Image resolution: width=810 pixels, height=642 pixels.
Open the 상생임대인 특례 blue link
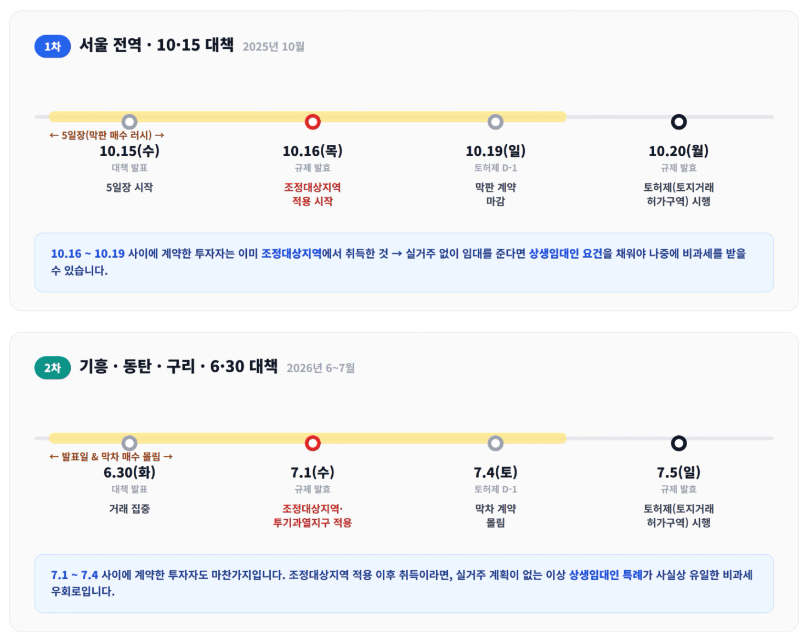[x=605, y=575]
